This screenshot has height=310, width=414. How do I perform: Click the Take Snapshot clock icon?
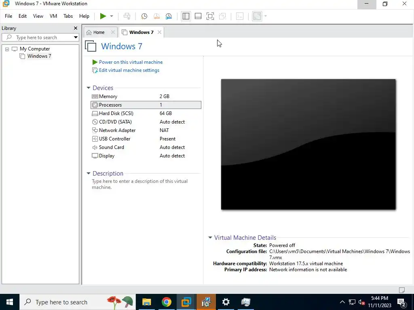pos(144,16)
